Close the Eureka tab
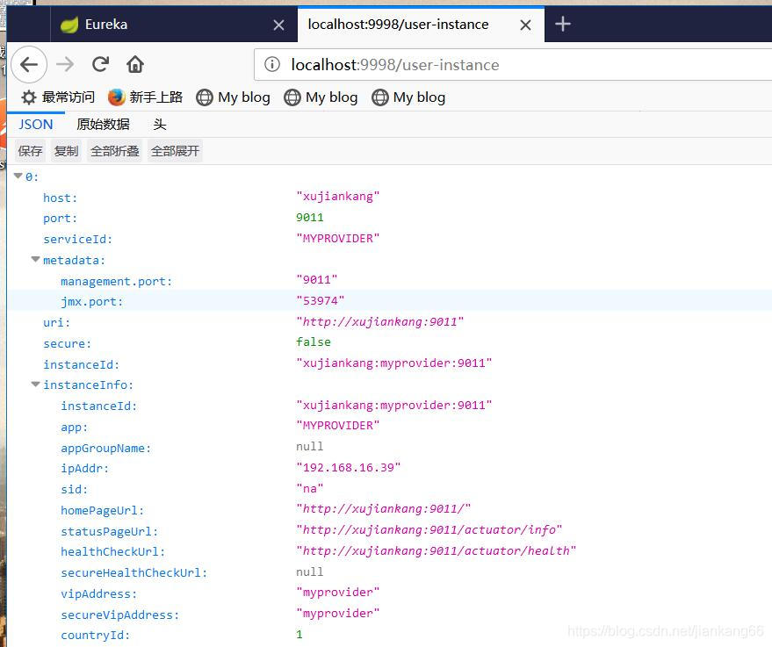772x647 pixels. click(278, 25)
